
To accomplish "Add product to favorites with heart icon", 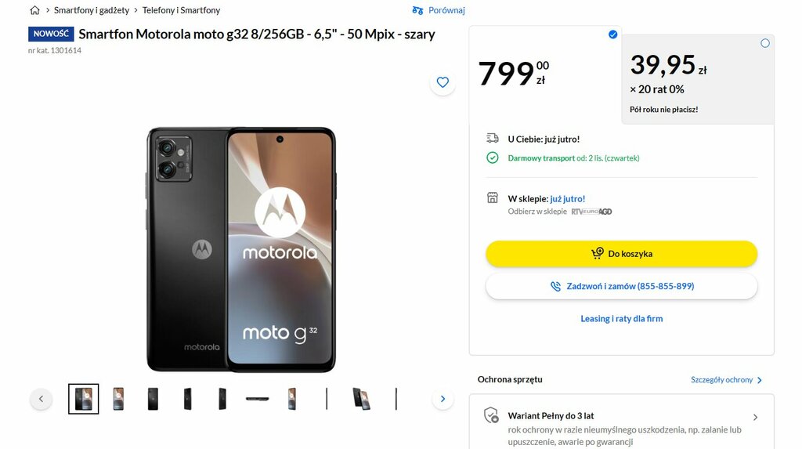I will 443,82.
